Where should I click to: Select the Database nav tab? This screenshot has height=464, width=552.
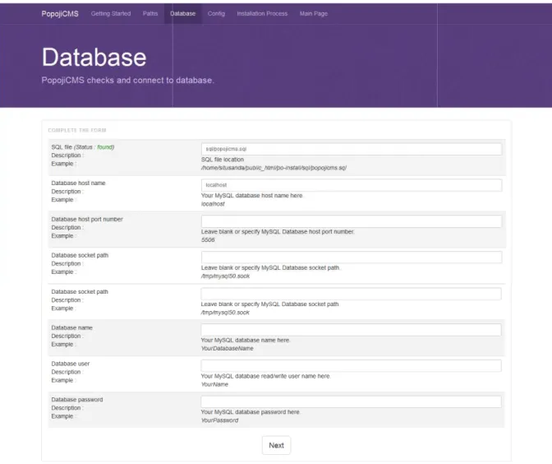182,14
